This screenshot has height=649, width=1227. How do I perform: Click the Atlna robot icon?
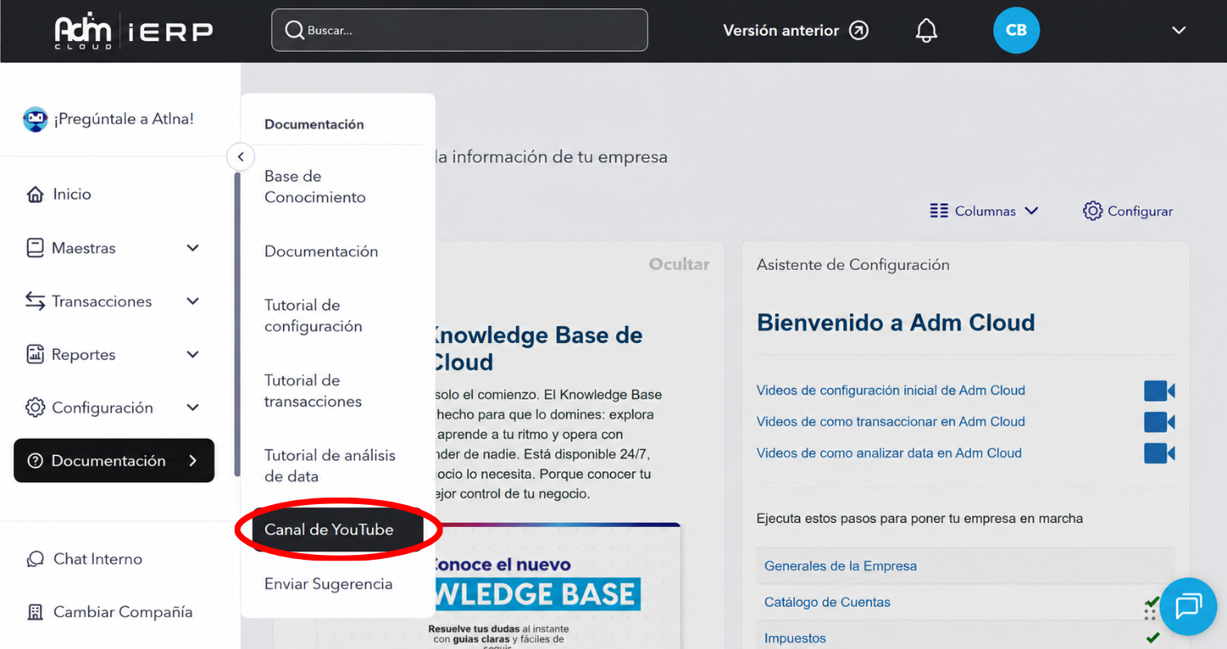pos(35,119)
